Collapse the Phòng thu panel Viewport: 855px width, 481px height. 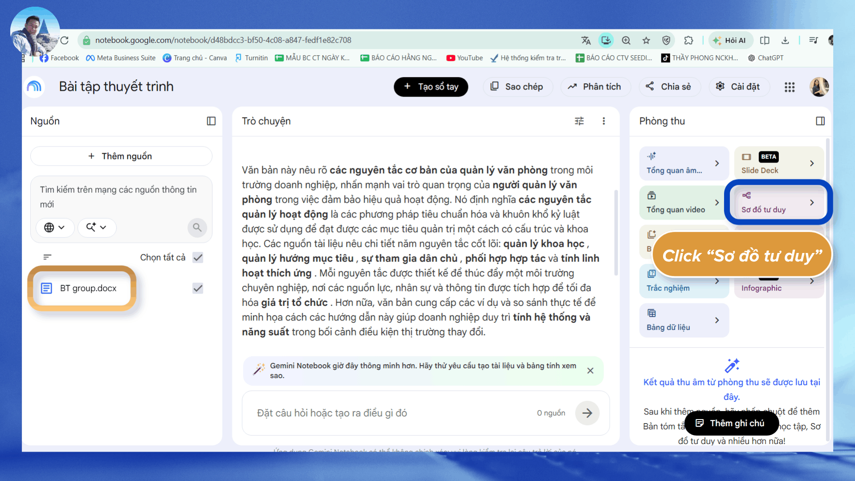(x=820, y=121)
